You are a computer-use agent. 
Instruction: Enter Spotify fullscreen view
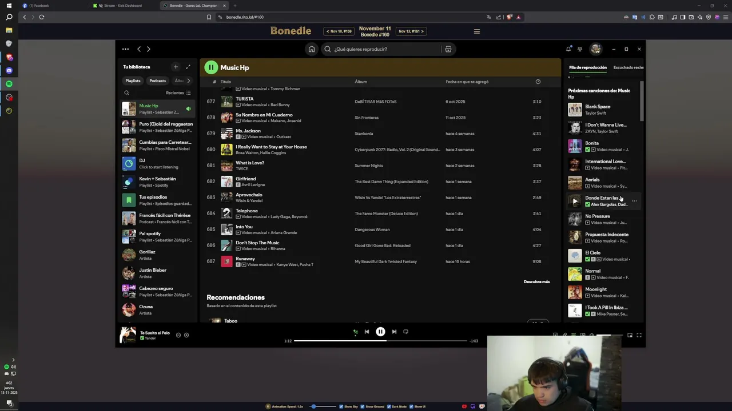click(x=639, y=335)
